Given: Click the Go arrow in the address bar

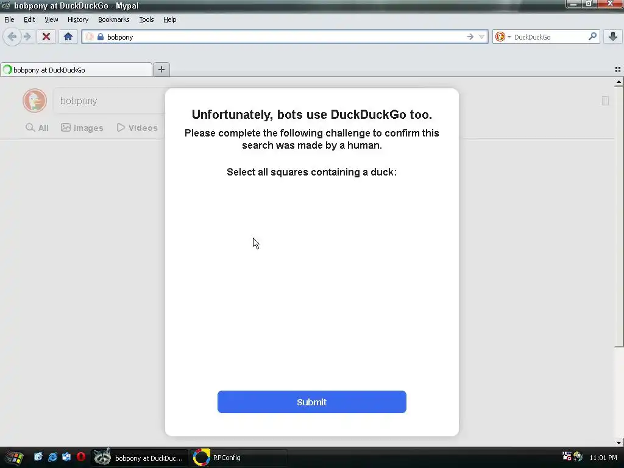Looking at the screenshot, I should click(x=470, y=37).
